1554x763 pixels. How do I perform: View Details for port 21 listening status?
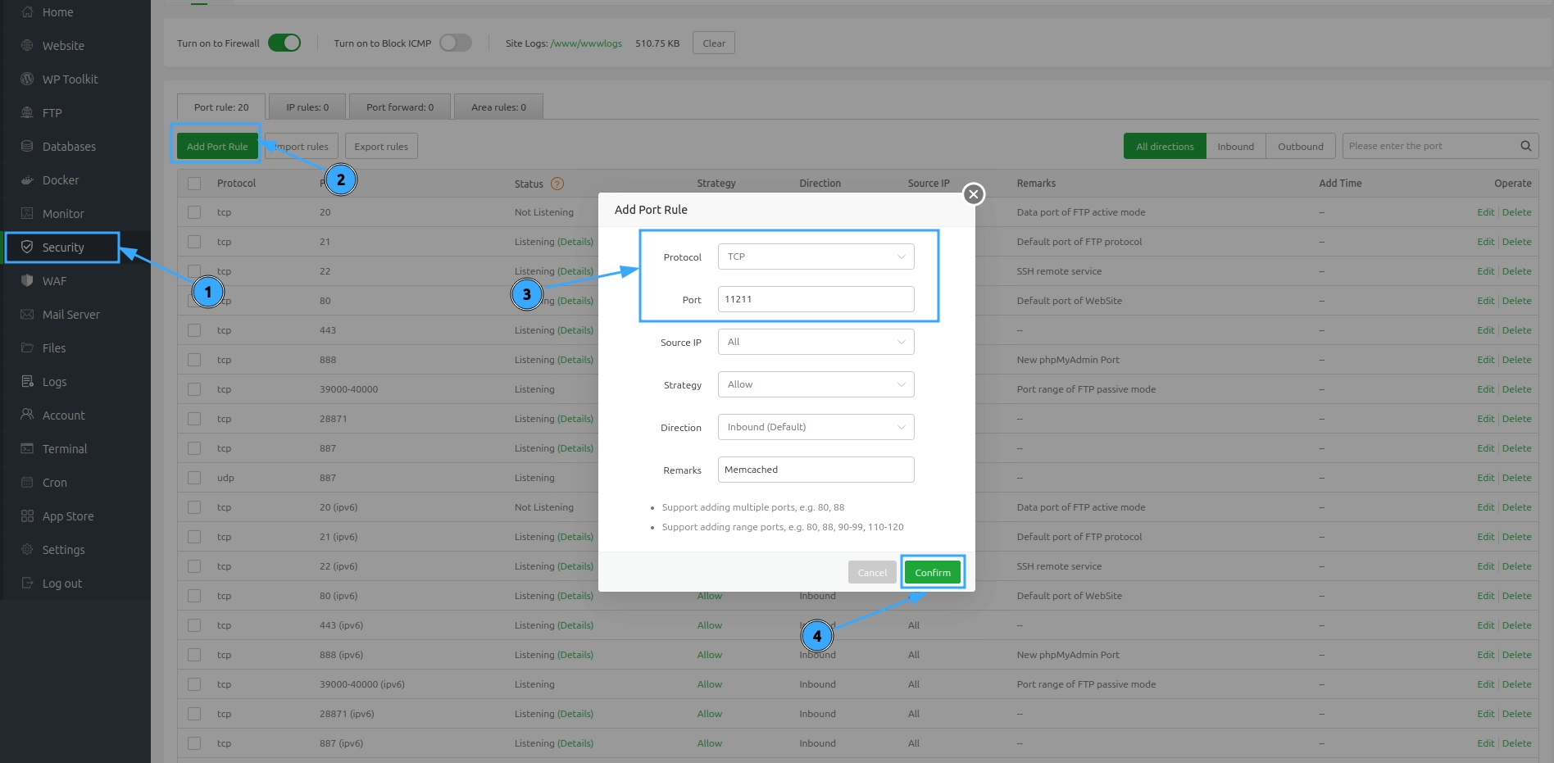pyautogui.click(x=575, y=242)
